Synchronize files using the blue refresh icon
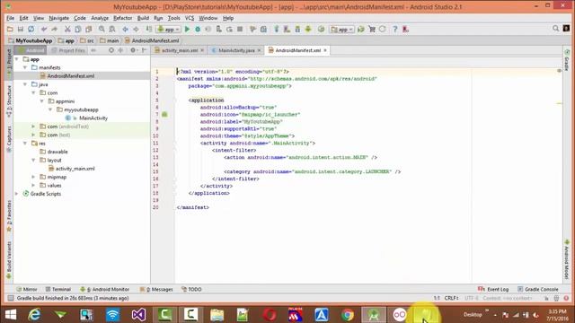Viewport: 575px width, 323px height. pyautogui.click(x=31, y=29)
